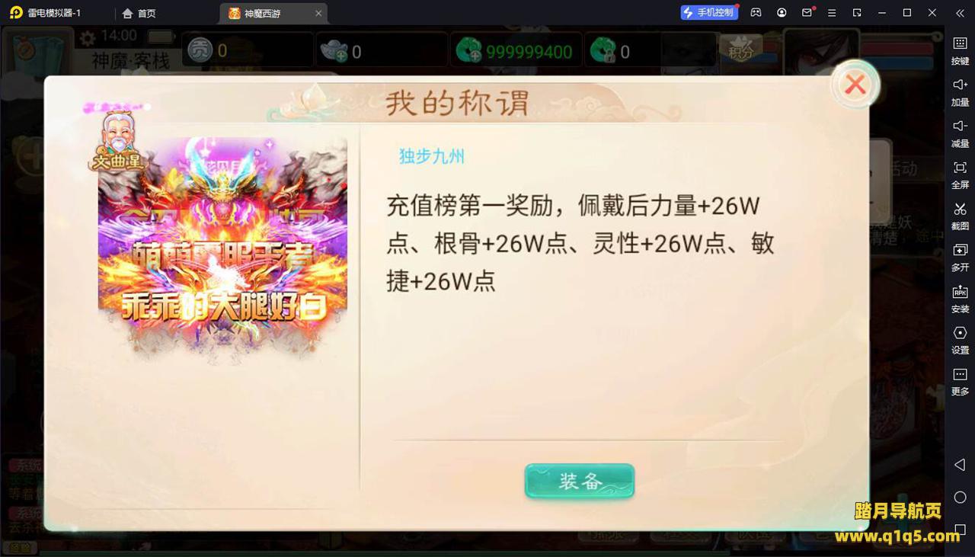Decrease volume with 减量 icon

pyautogui.click(x=960, y=133)
